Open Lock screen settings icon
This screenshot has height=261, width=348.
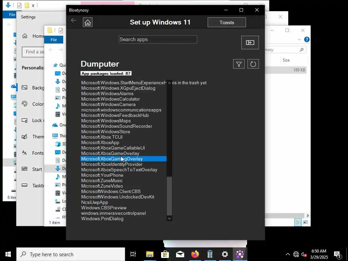click(24, 120)
